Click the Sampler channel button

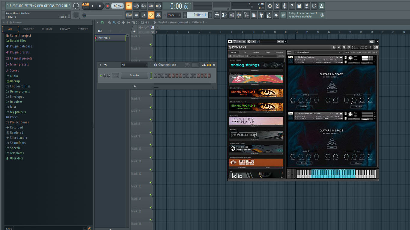(x=134, y=75)
